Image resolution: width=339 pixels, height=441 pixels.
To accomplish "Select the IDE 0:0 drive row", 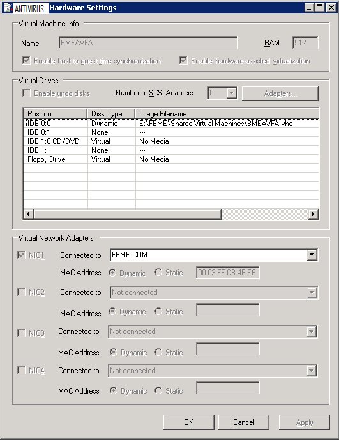I will (171, 124).
